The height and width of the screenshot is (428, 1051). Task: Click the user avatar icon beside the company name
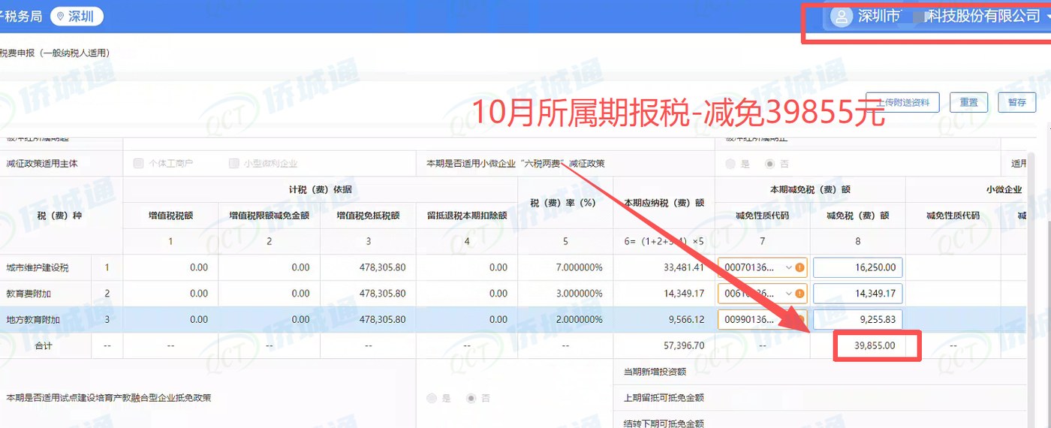coord(843,17)
